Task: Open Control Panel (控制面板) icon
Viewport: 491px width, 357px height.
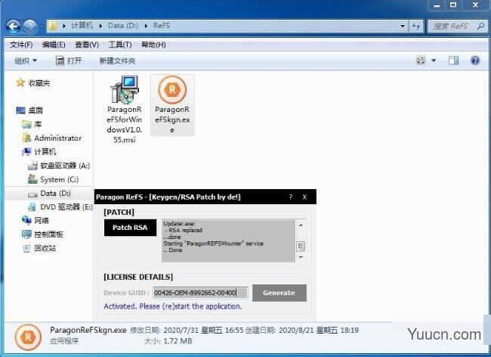Action: [26, 234]
